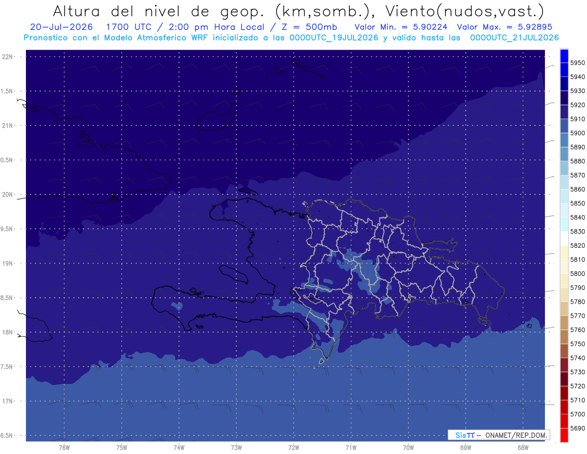Click the "69W" longitude label
Image resolution: width=587 pixels, height=454 pixels.
point(466,448)
